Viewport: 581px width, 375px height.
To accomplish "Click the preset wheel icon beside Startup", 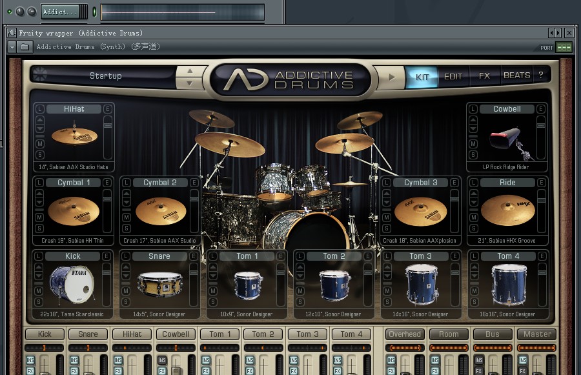I will [x=39, y=74].
